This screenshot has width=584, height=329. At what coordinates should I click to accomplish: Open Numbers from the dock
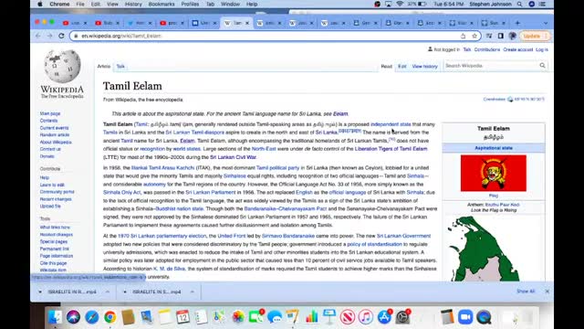coord(311,317)
